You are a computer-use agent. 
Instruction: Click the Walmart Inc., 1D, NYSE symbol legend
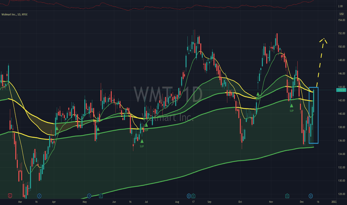[15, 15]
